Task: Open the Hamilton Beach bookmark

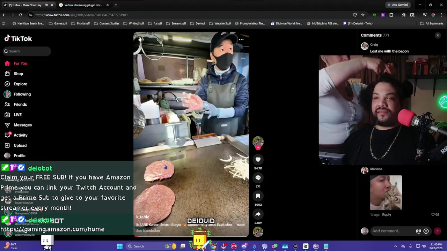Action: tap(28, 24)
